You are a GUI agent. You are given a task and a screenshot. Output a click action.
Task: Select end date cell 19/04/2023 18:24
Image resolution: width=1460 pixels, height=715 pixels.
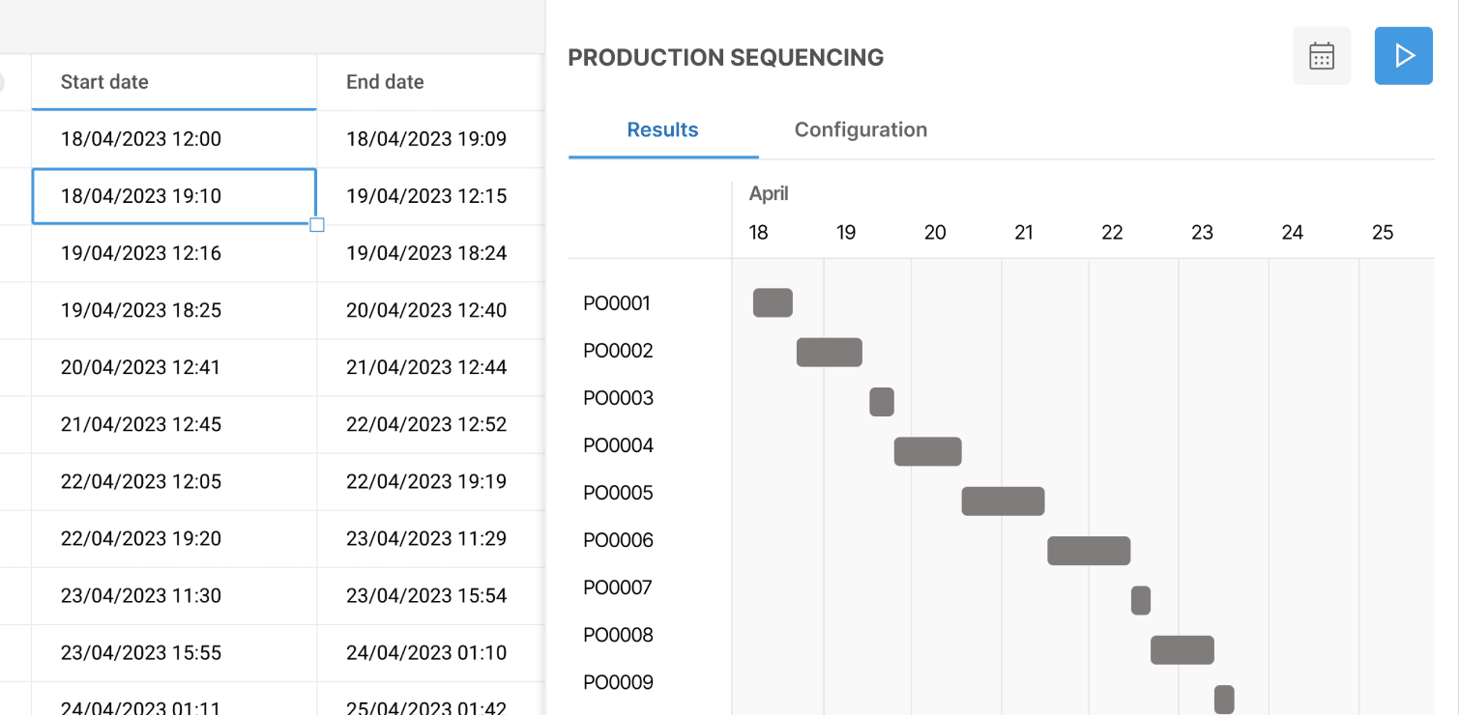(x=431, y=253)
